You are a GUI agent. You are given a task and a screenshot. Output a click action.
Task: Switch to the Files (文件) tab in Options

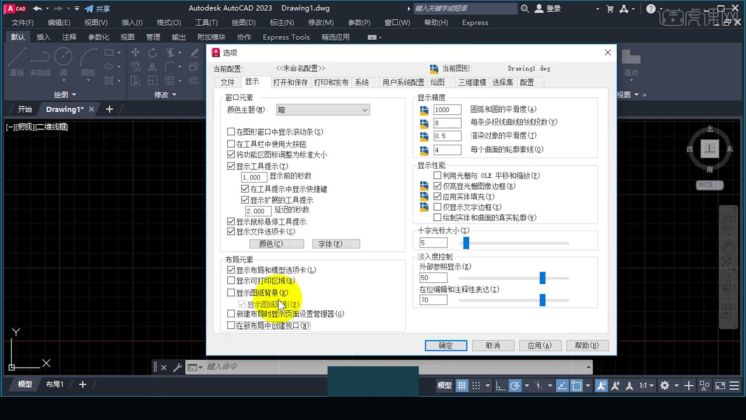[227, 82]
